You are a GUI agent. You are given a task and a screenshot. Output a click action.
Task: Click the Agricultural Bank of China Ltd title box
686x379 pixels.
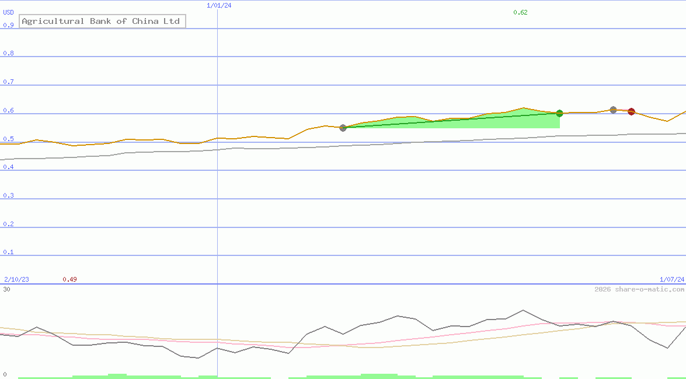[102, 21]
